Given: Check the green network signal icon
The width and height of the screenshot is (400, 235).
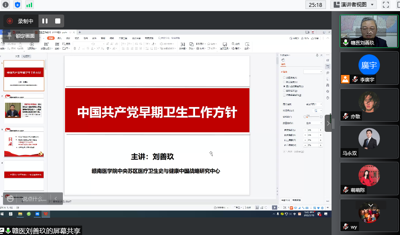Looking at the screenshot, I should click(29, 5).
